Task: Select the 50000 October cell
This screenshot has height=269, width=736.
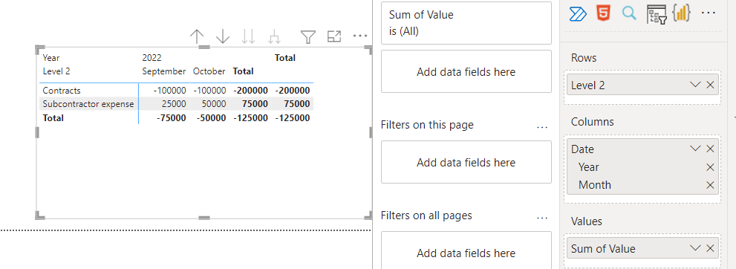Action: 214,104
